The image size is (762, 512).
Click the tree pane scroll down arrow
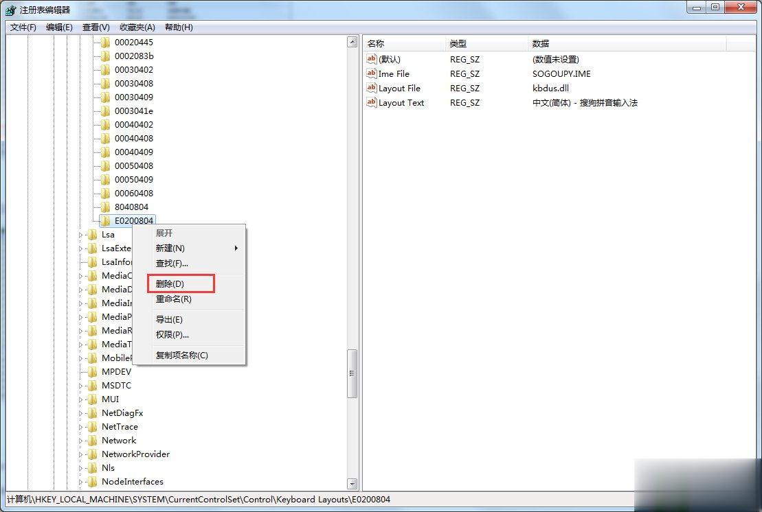[352, 484]
